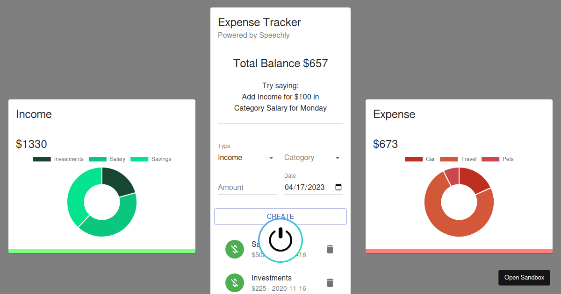The image size is (561, 294).
Task: Delete the Salary transaction with trash icon
Action: [x=330, y=249]
